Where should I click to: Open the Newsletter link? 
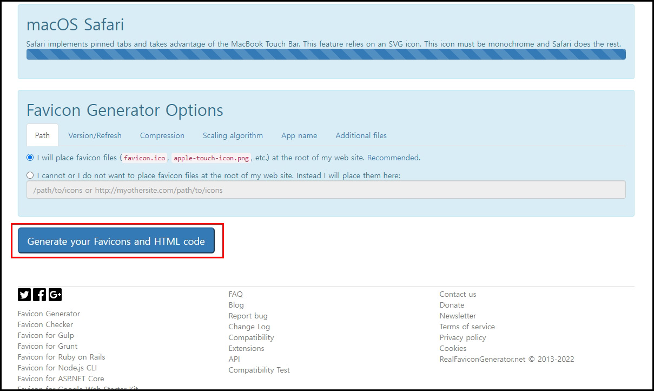coord(458,316)
